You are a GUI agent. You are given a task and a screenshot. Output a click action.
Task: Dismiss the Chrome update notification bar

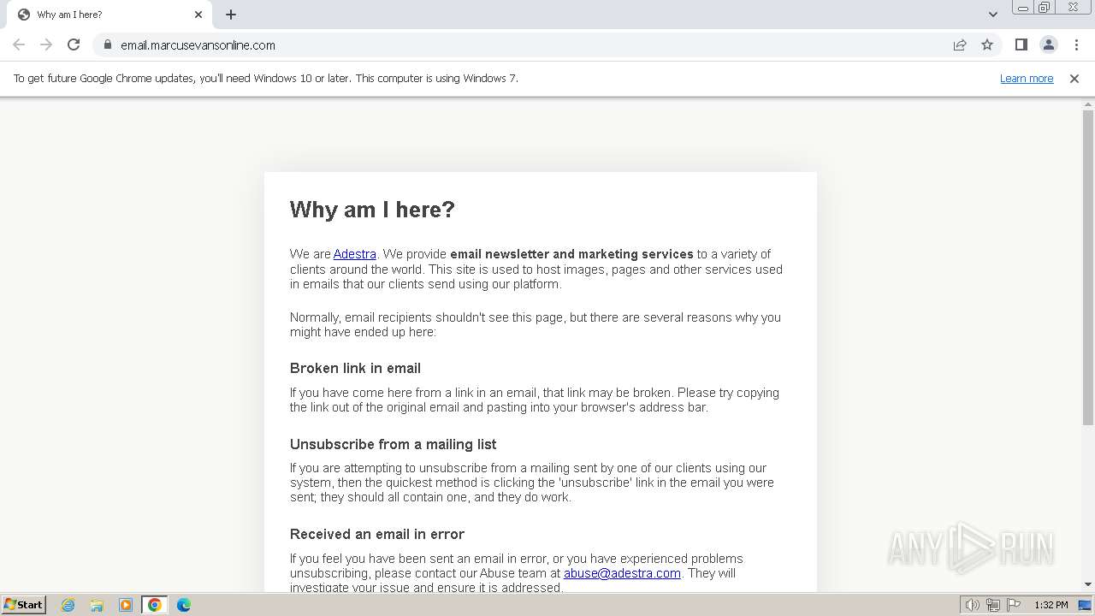tap(1074, 78)
